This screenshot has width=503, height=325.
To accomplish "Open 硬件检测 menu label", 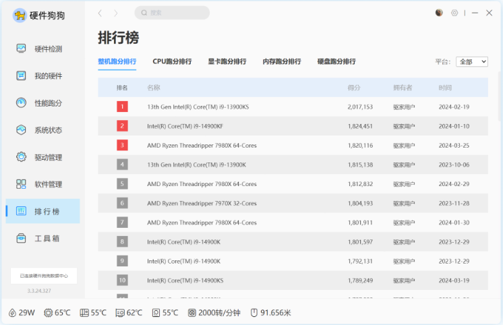I will tap(48, 49).
